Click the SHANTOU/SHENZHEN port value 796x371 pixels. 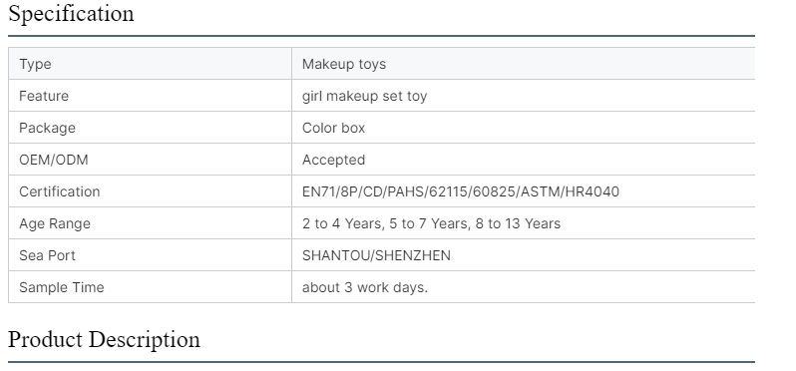[376, 255]
